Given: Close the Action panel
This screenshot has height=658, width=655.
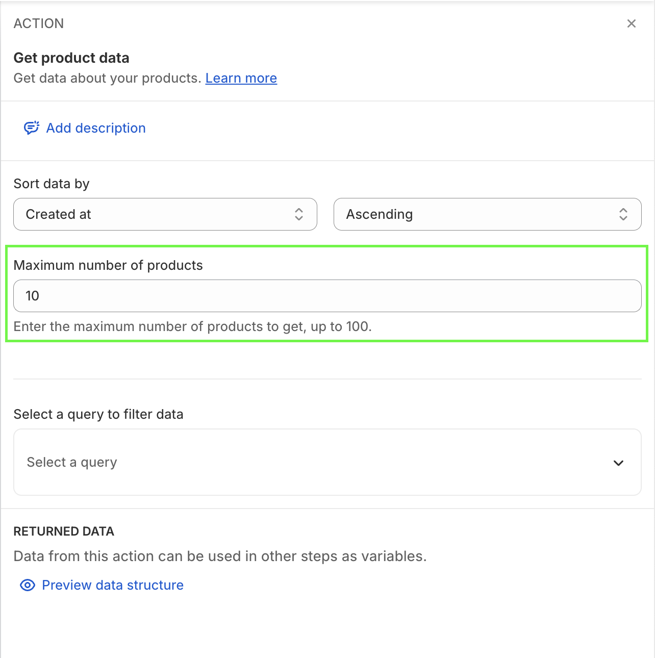Looking at the screenshot, I should coord(632,23).
